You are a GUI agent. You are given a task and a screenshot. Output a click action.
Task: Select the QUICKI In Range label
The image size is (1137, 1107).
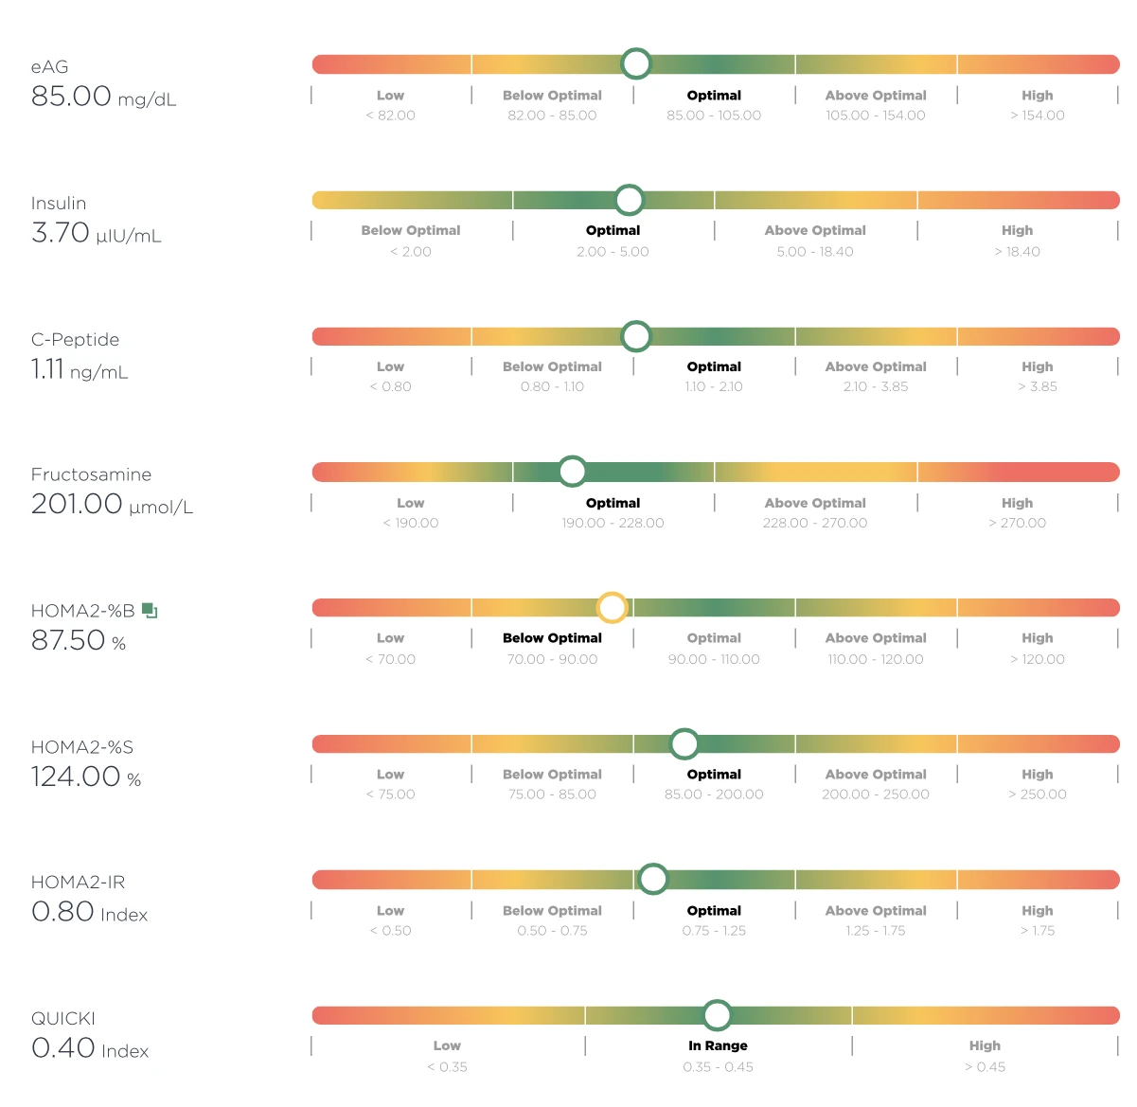[x=718, y=1045]
